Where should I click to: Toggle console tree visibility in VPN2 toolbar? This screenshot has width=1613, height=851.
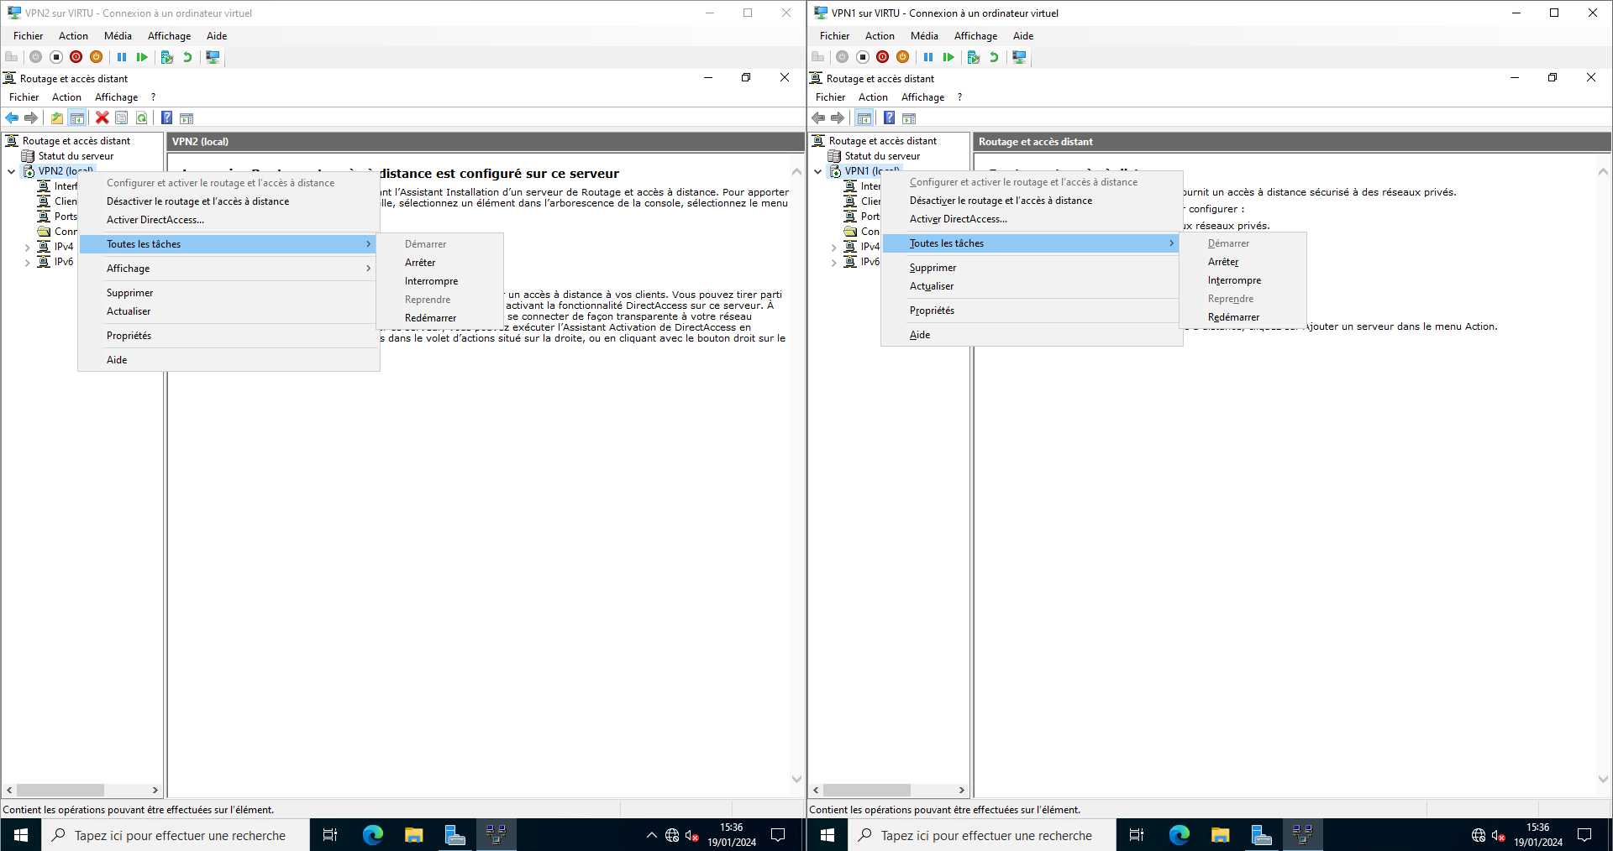click(x=77, y=118)
